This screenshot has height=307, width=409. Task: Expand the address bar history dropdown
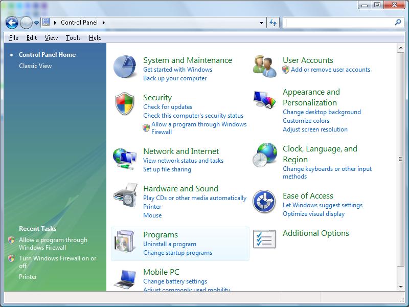click(261, 23)
